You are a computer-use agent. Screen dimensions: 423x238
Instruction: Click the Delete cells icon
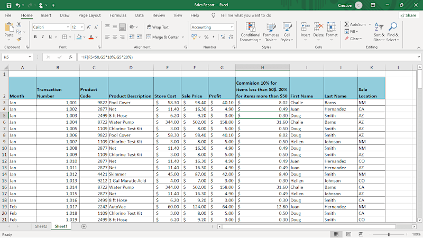(318, 28)
